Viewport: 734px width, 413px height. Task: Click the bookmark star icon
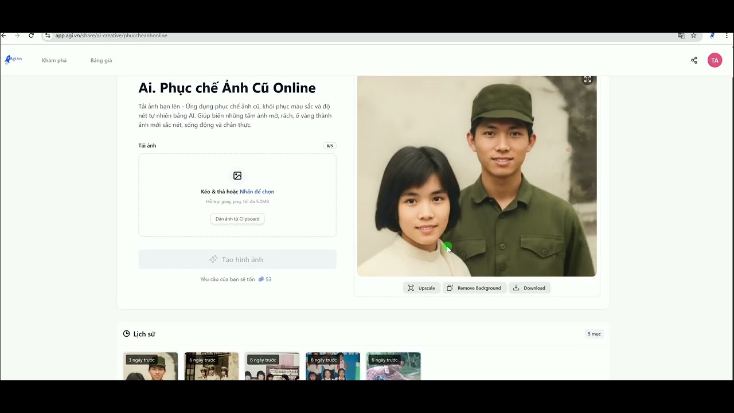pos(694,35)
